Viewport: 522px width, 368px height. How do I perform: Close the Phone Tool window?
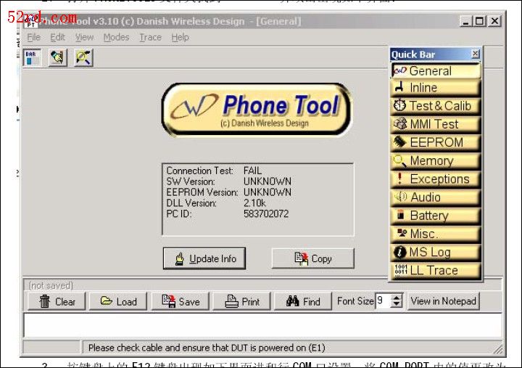[x=494, y=21]
